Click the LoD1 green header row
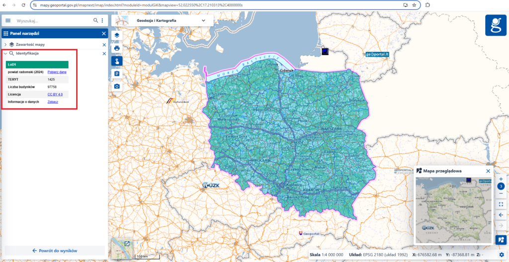This screenshot has width=509, height=262. [x=37, y=65]
